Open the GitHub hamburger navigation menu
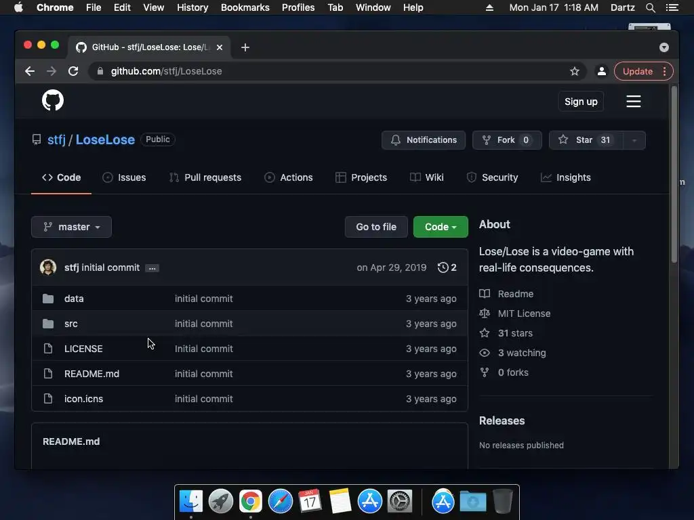This screenshot has height=520, width=694. coord(634,102)
